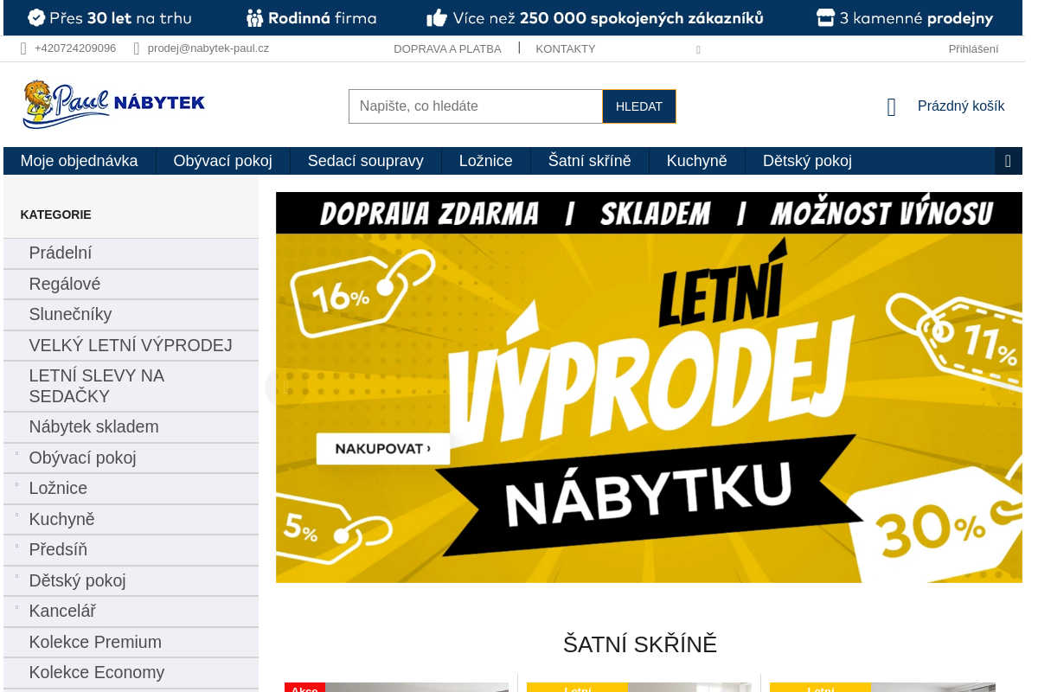Click Přihlášení login link
1038x692 pixels.
[973, 49]
